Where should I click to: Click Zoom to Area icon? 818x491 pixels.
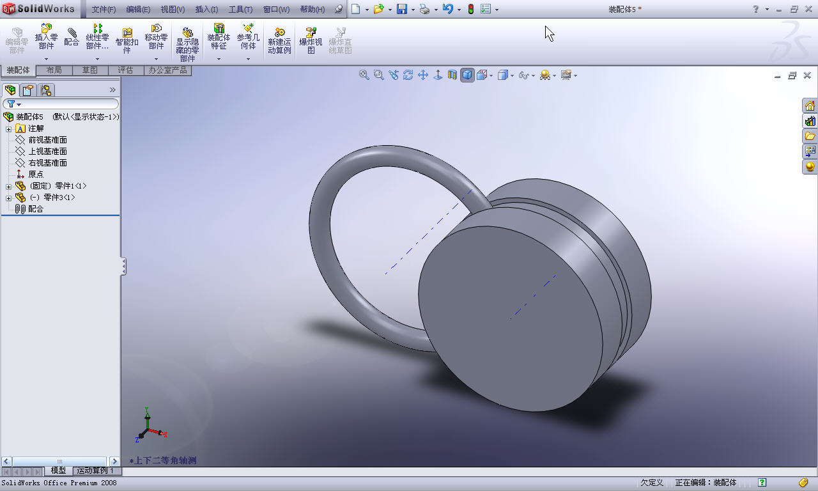click(379, 75)
